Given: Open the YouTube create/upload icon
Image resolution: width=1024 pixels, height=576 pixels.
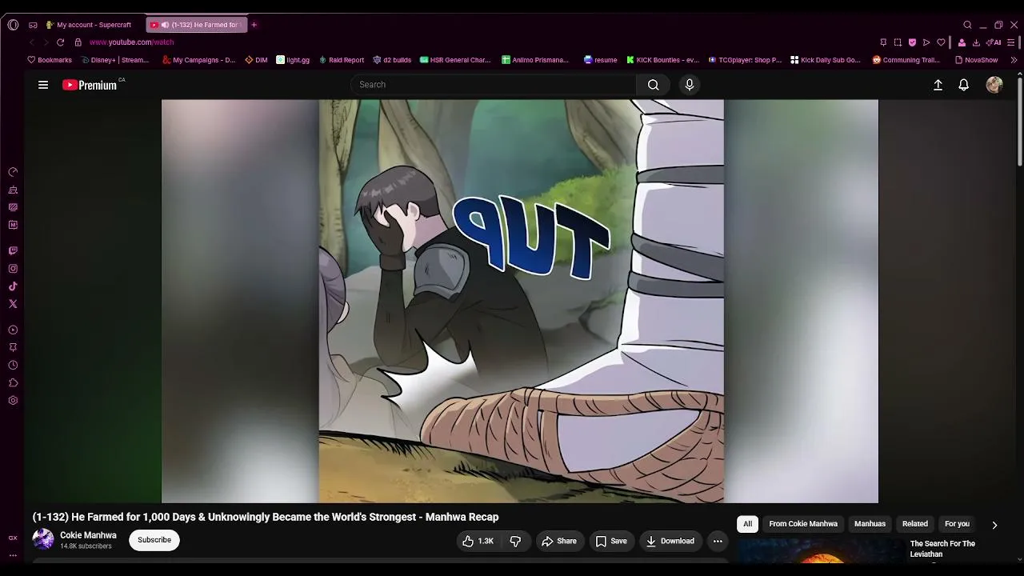Looking at the screenshot, I should (x=938, y=85).
